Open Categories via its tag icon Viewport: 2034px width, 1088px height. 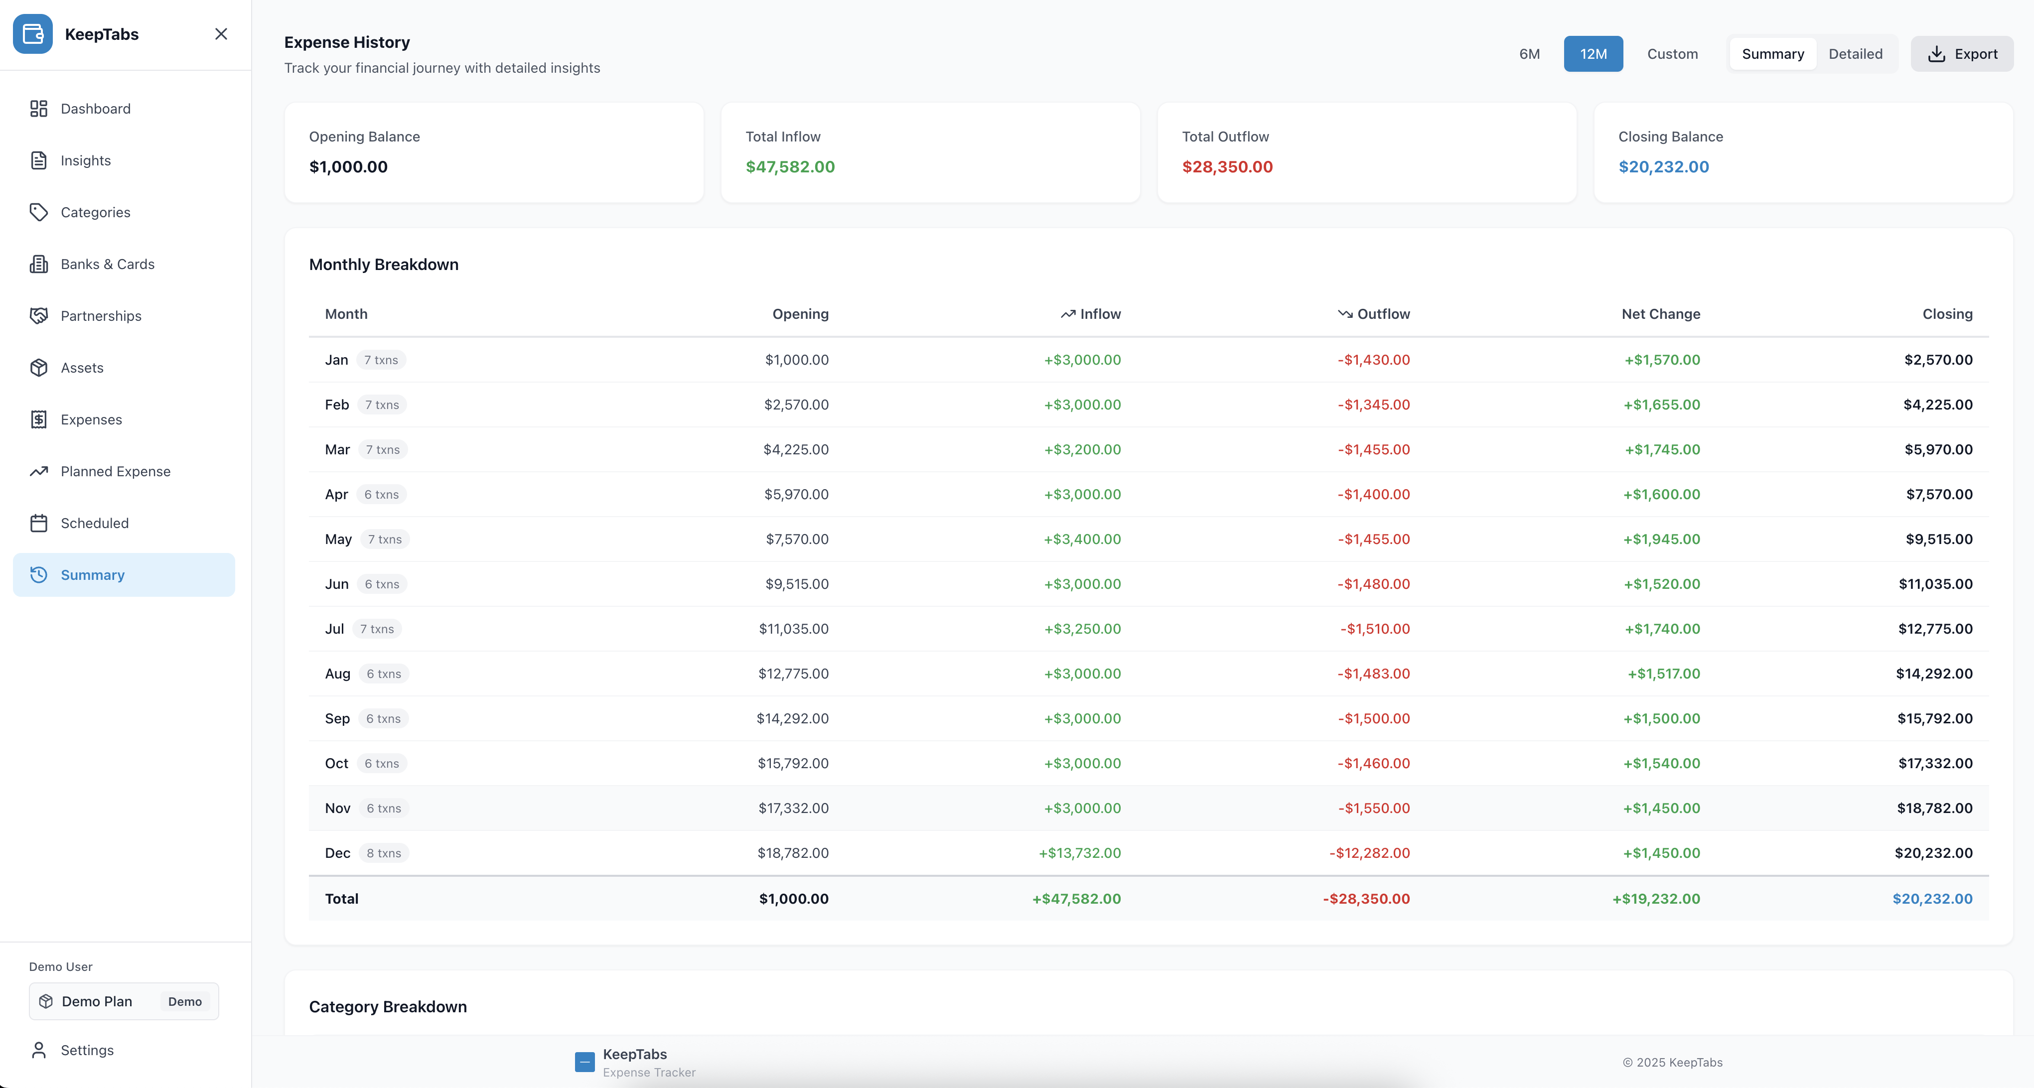tap(39, 212)
